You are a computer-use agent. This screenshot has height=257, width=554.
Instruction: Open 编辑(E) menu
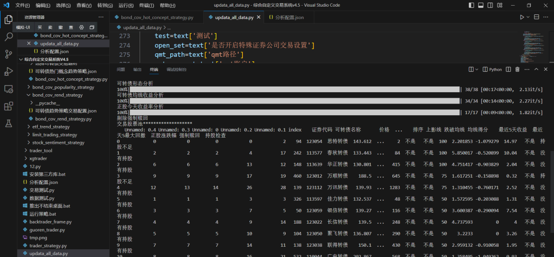[x=43, y=5]
